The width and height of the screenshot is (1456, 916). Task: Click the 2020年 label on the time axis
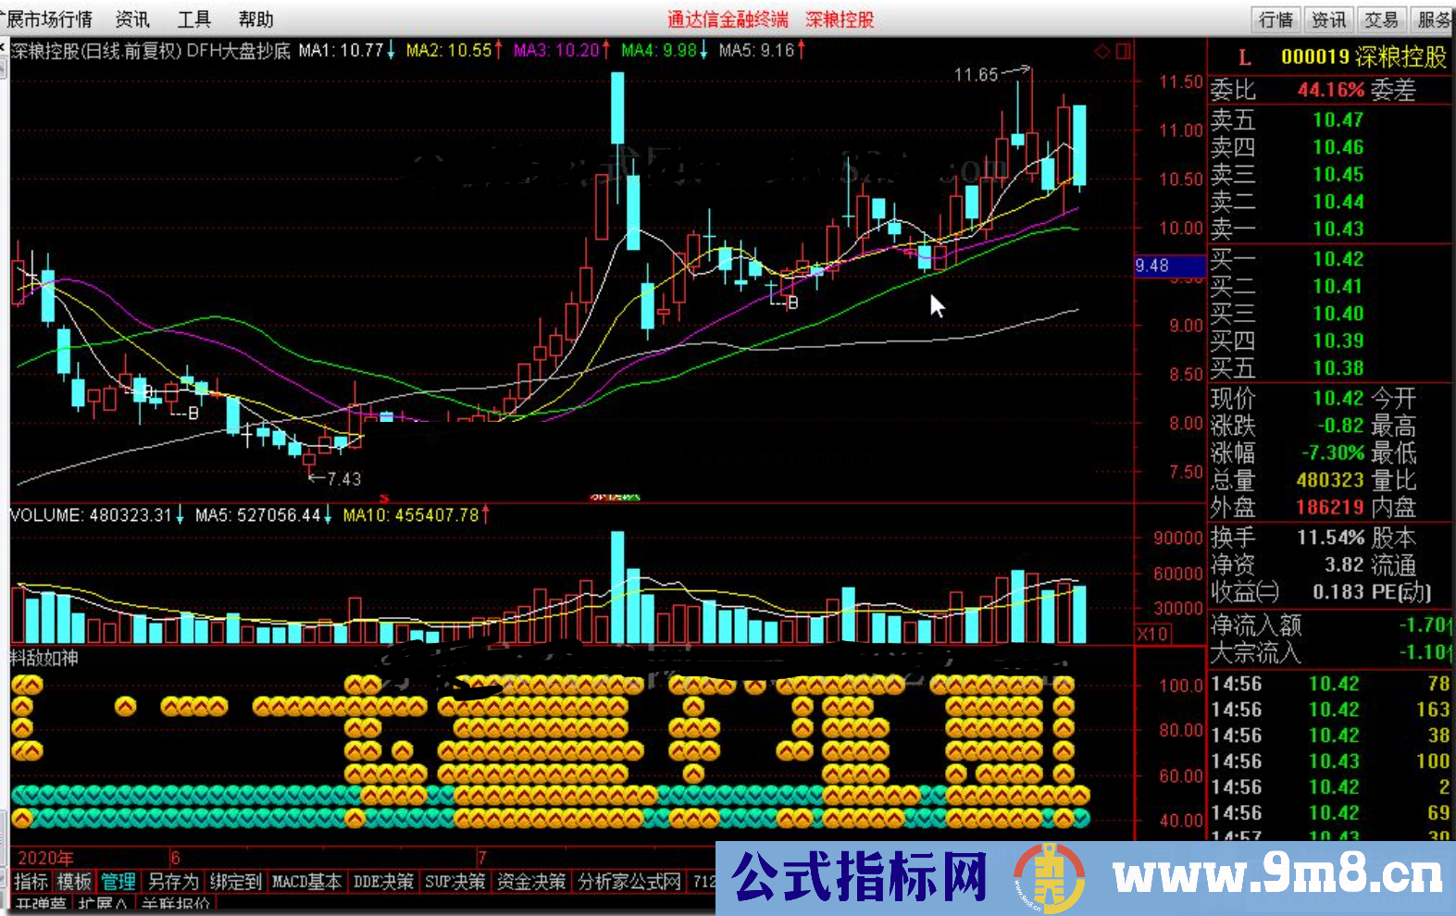(44, 858)
